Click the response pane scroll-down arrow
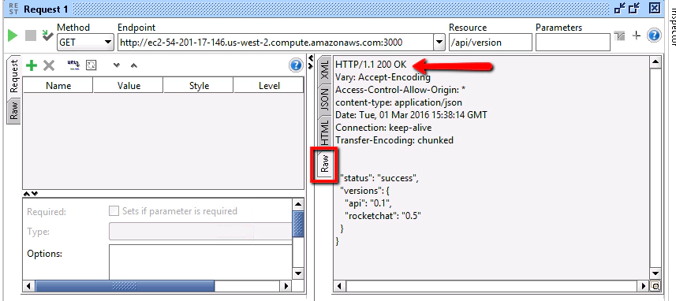Image resolution: width=676 pixels, height=301 pixels. click(x=655, y=273)
